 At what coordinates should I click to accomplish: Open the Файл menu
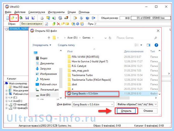tap(8, 12)
